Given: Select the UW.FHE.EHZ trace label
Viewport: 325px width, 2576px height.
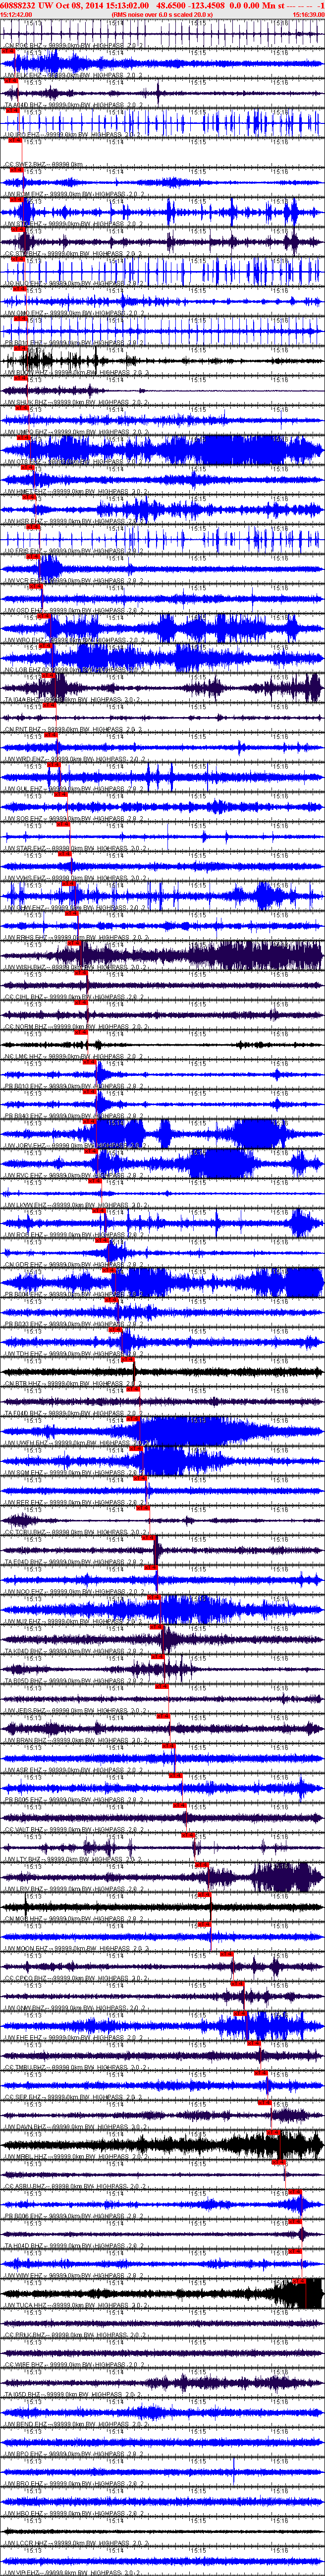Looking at the screenshot, I should point(74,2039).
